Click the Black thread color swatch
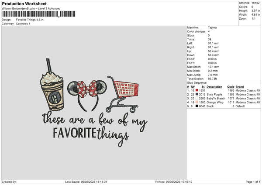This screenshot has width=262, height=185. tap(196, 106)
